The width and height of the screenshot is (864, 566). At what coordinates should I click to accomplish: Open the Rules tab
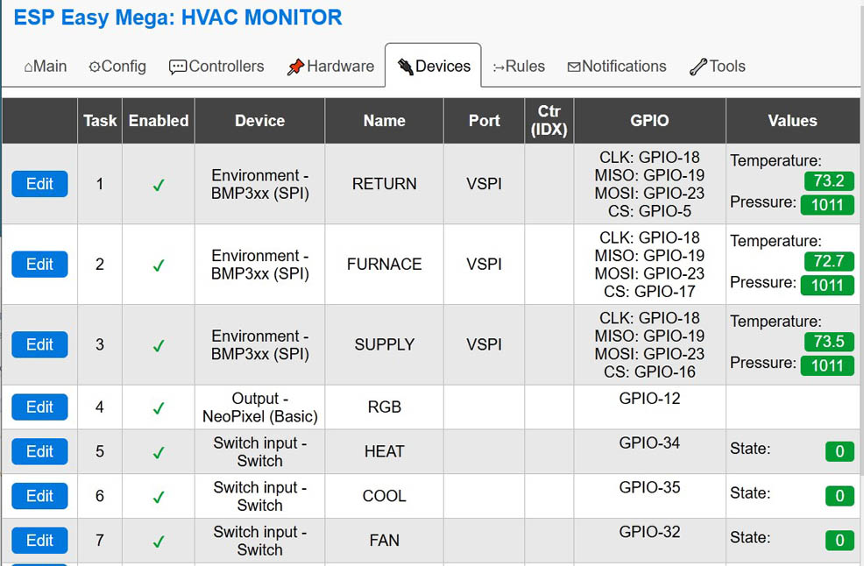(519, 67)
